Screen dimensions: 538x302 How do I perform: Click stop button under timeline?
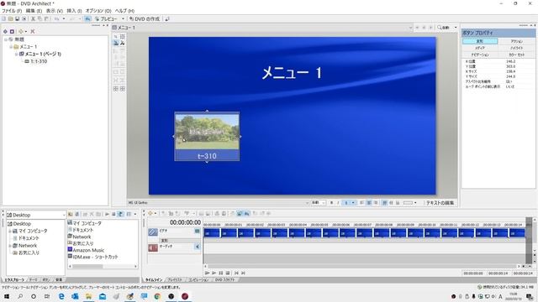(228, 273)
